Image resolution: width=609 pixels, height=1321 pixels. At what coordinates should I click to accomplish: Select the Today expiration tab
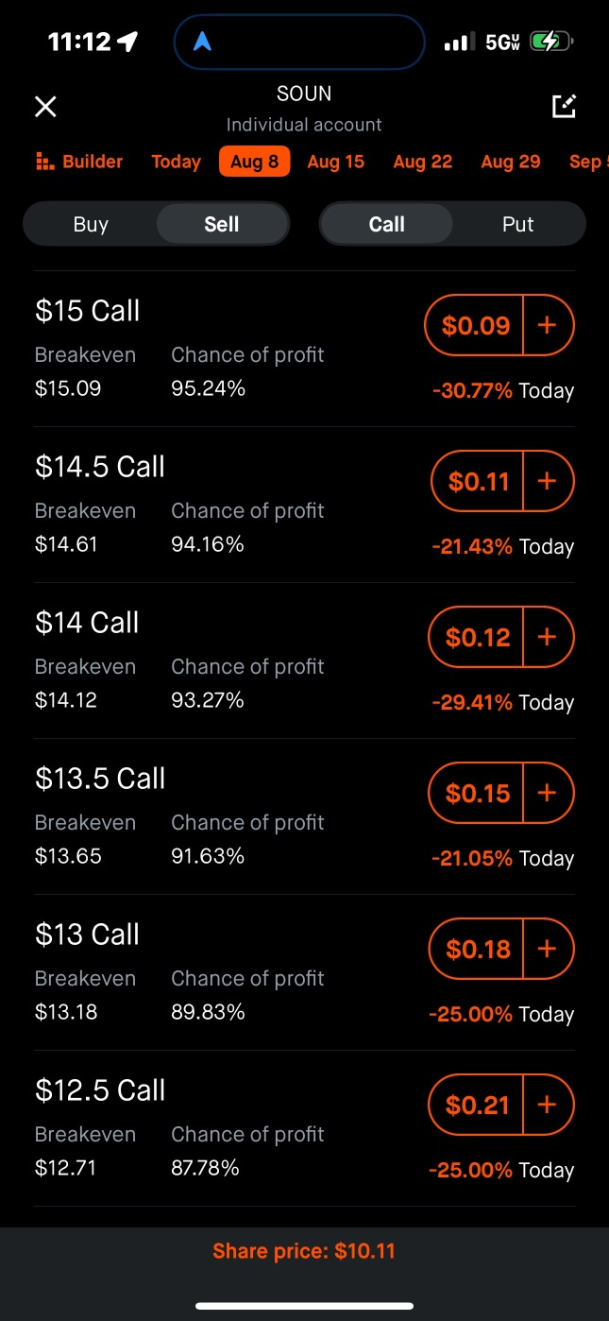click(x=176, y=162)
